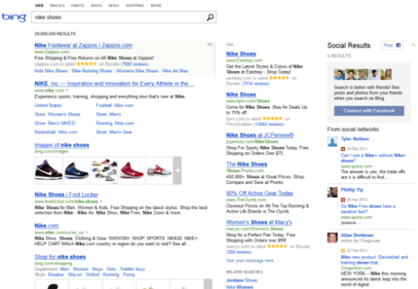This screenshot has height=289, width=418.
Task: Select the white and red sneaker thumbnail
Action: point(159,171)
